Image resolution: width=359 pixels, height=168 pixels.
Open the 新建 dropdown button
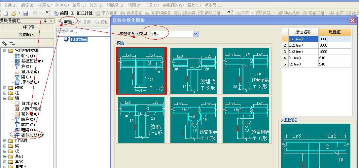click(x=69, y=22)
